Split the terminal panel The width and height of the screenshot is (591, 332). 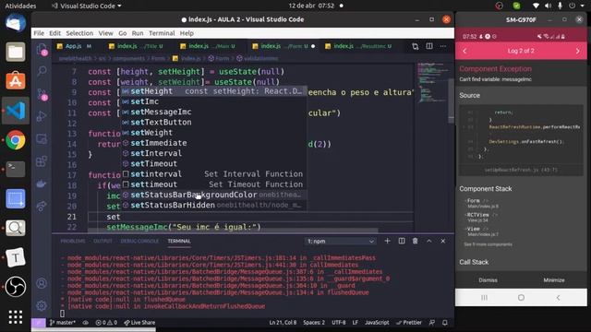click(x=402, y=241)
